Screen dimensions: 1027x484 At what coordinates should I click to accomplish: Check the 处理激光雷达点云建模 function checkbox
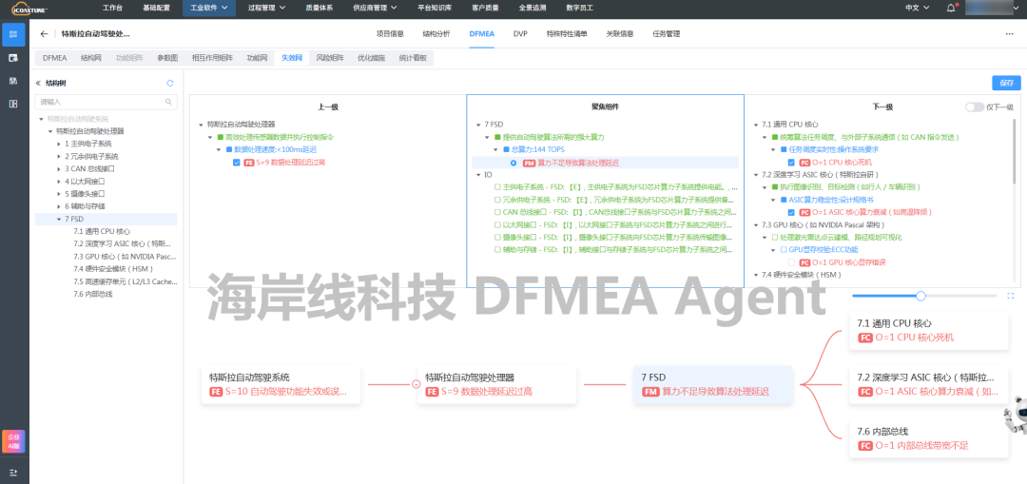click(775, 237)
